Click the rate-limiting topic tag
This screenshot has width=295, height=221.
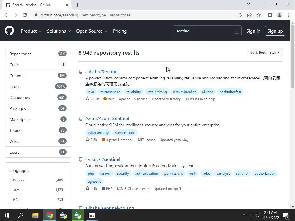(x=157, y=92)
